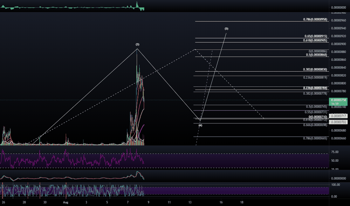Click the green current price tag 0.00000758

pyautogui.click(x=338, y=102)
